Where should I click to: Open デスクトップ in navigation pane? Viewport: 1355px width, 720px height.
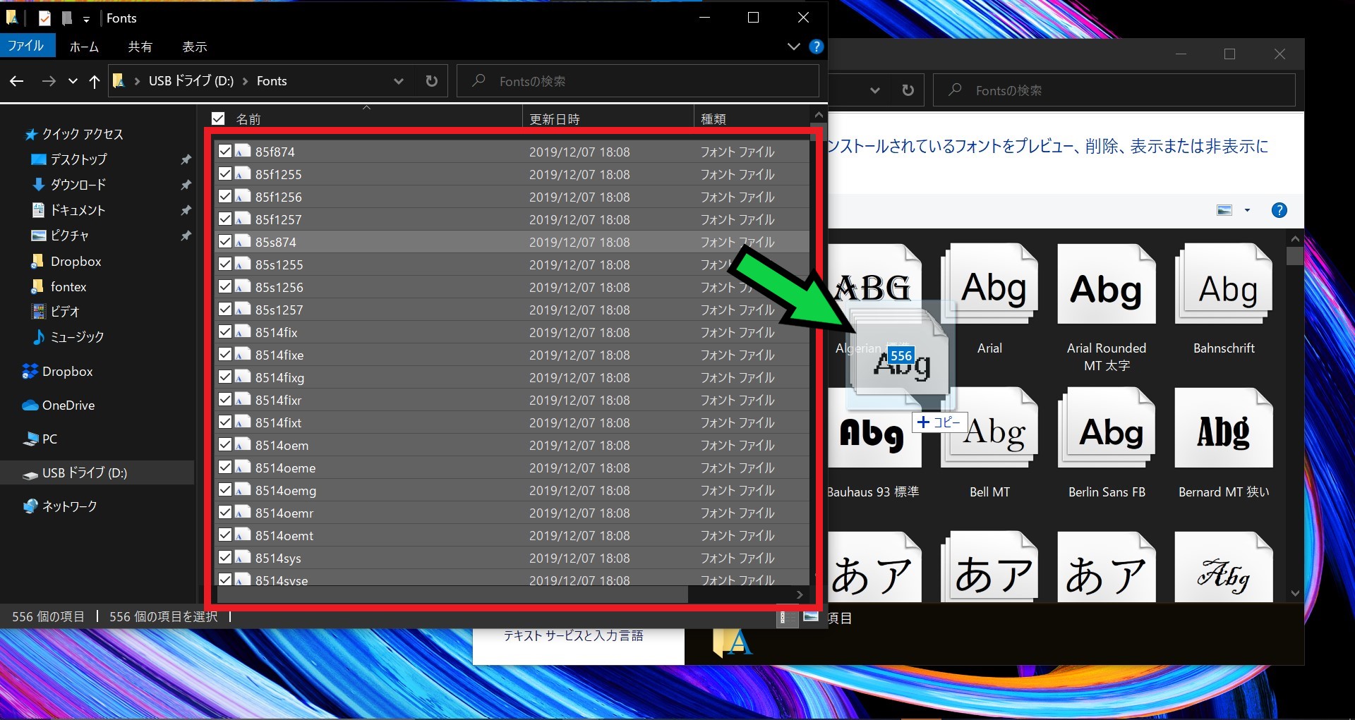pyautogui.click(x=78, y=159)
